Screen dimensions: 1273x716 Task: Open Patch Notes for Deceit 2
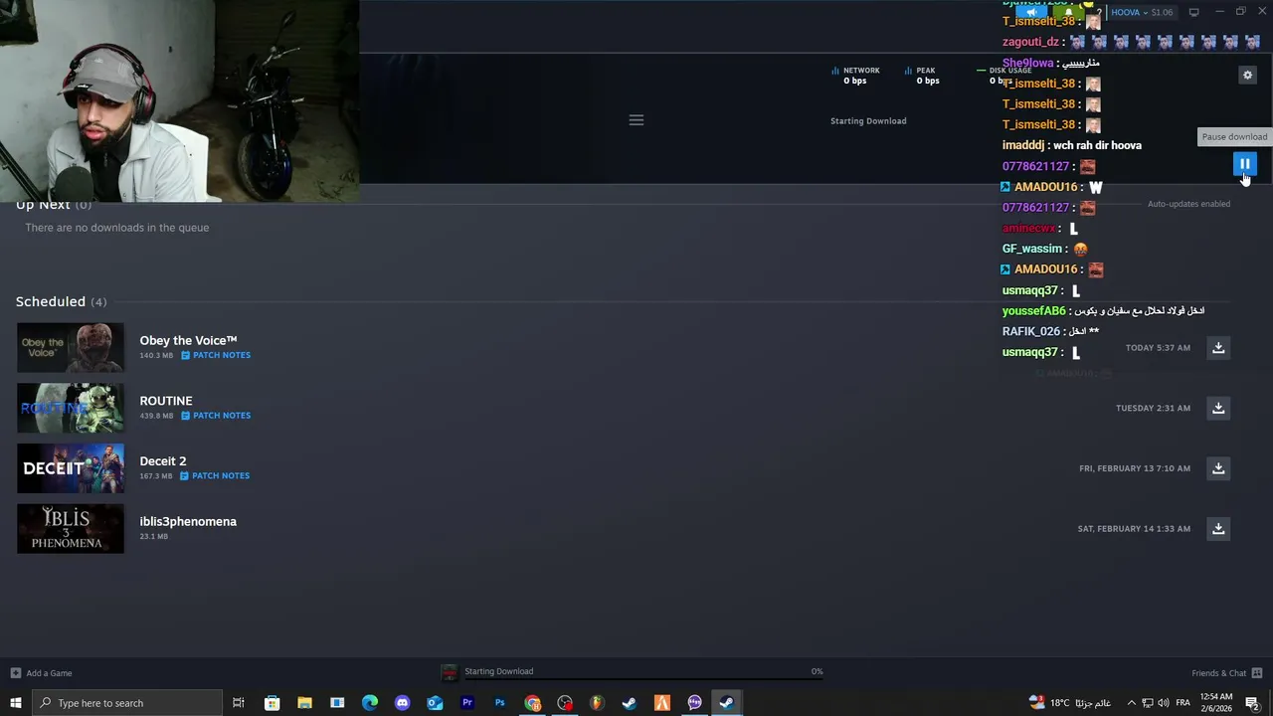click(x=215, y=475)
